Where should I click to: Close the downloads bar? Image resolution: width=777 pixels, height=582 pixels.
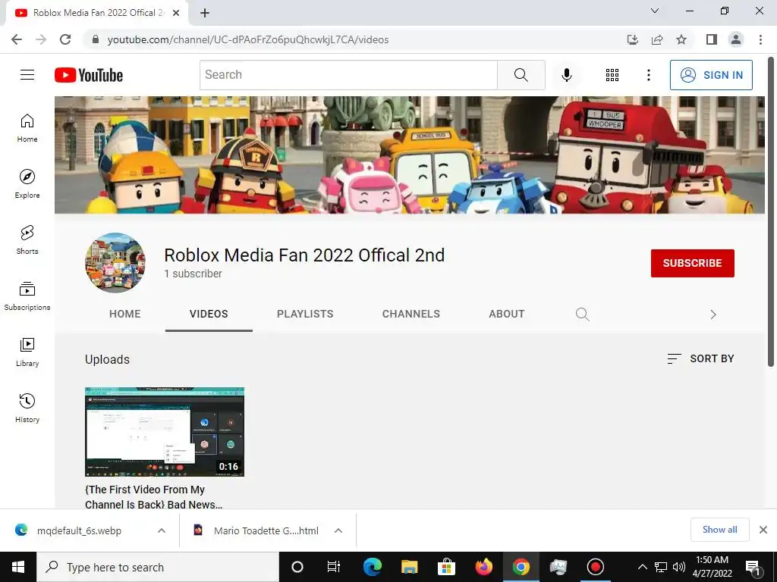pyautogui.click(x=763, y=530)
